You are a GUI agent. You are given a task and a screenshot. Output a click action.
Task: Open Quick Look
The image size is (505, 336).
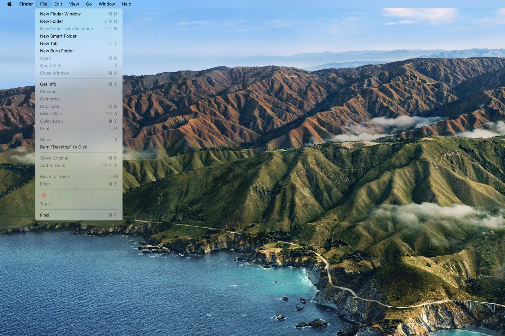51,121
